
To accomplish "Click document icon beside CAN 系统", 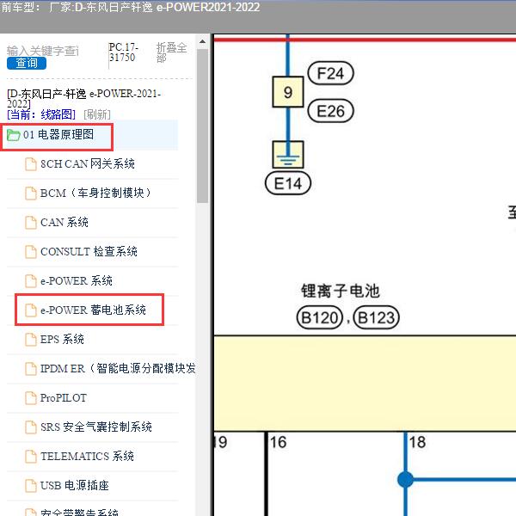I will pos(31,223).
